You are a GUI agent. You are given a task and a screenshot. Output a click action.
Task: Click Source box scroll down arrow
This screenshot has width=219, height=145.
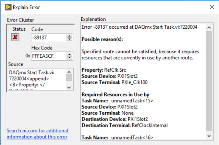pos(69,87)
